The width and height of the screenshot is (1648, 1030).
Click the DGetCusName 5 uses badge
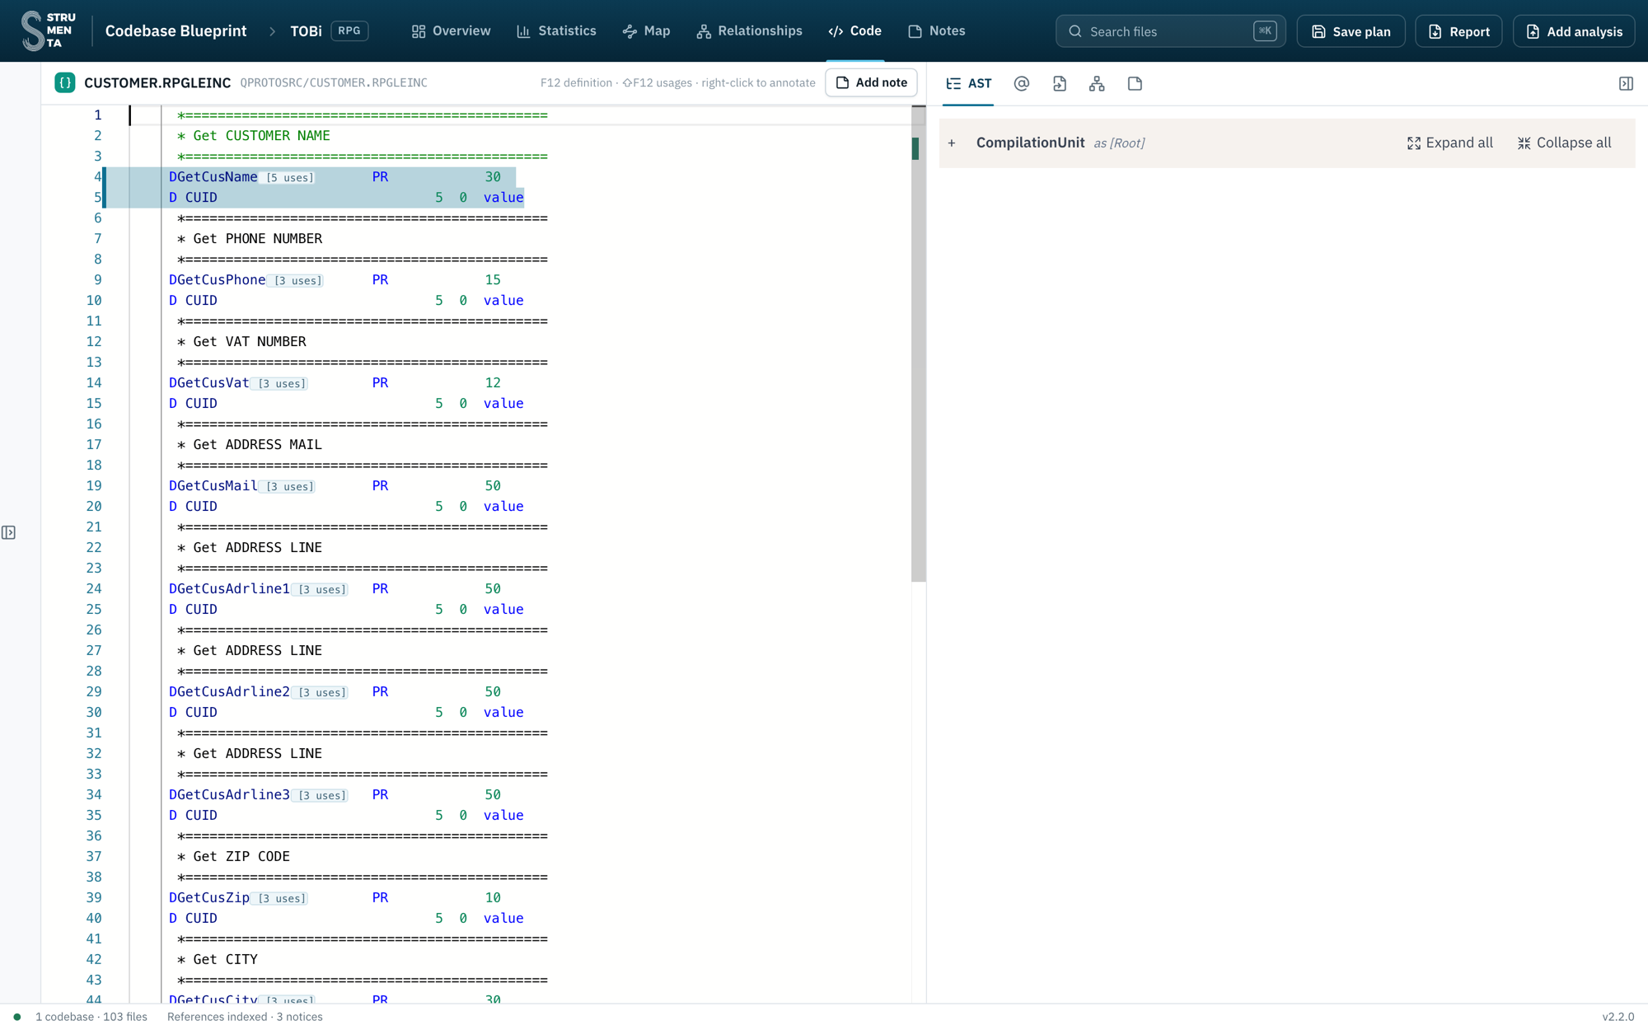289,177
